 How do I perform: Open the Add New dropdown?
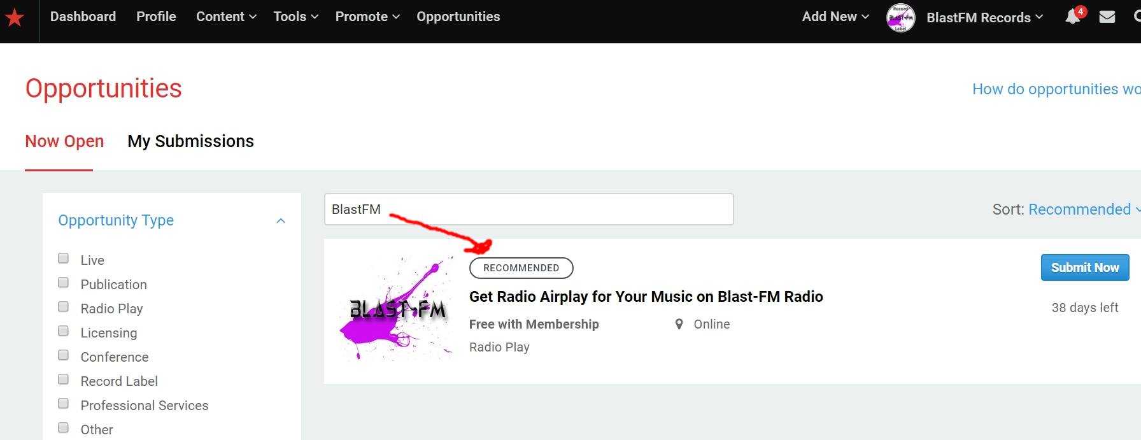point(835,17)
